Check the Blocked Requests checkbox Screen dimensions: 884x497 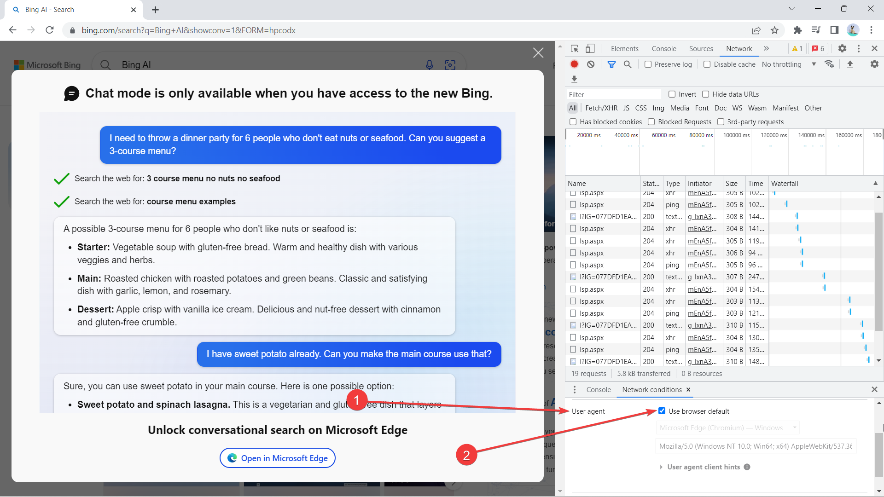[651, 122]
